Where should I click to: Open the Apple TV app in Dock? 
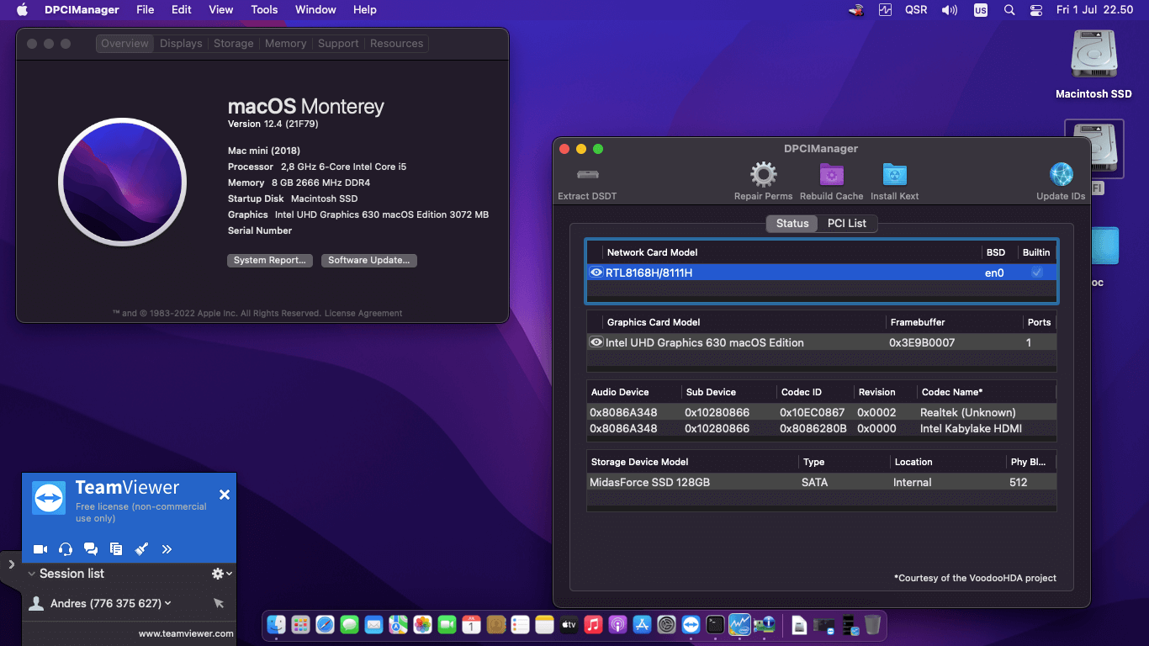point(569,625)
